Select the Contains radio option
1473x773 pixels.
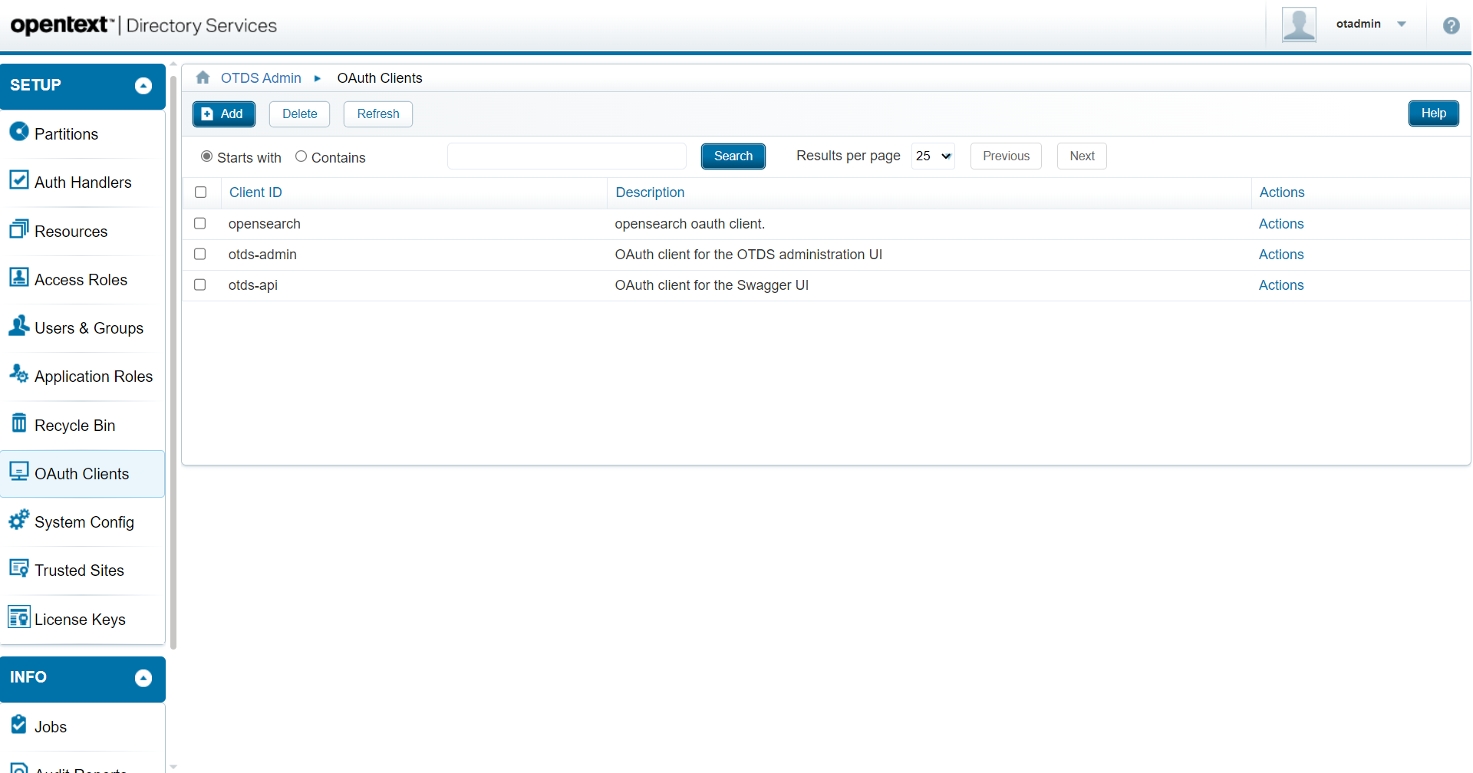302,156
